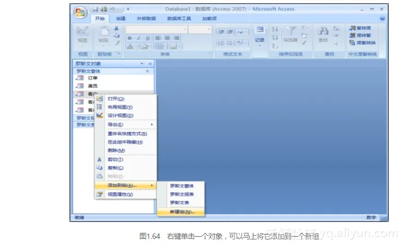
Task: Click the font color A swatch
Action: coord(130,46)
